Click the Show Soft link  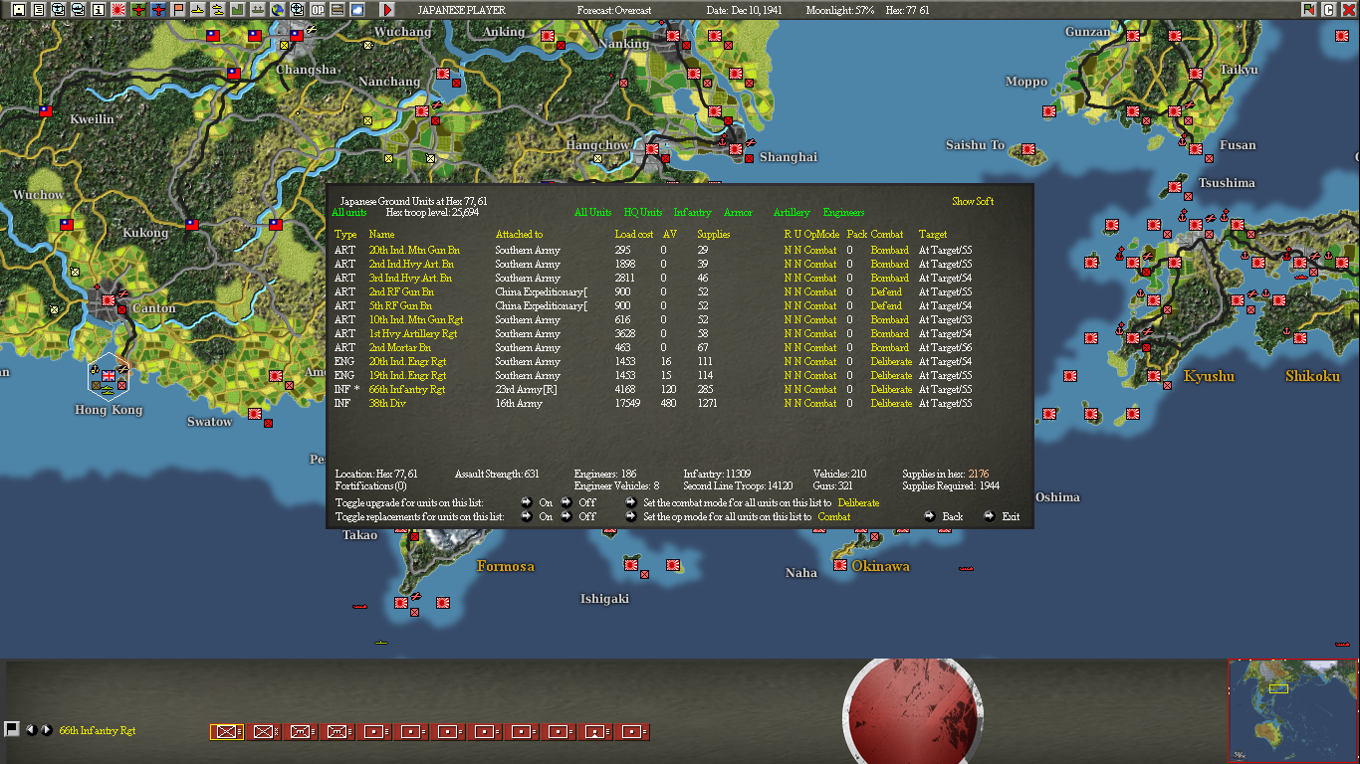tap(973, 202)
